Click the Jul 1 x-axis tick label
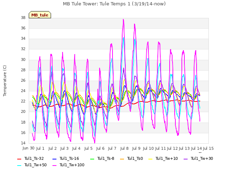 tap(40, 148)
